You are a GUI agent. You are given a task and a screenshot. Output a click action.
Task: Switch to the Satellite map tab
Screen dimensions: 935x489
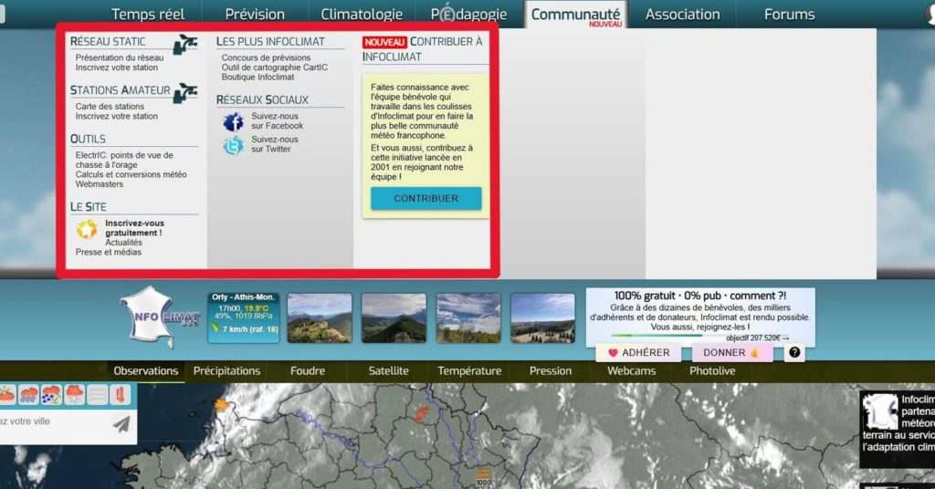pos(388,371)
